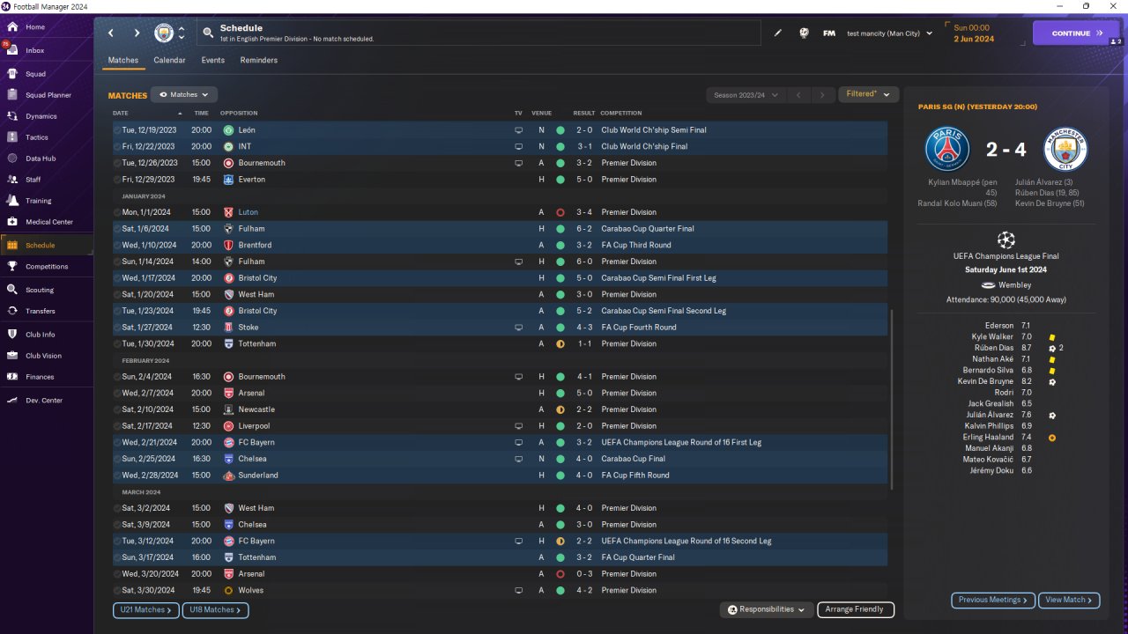1128x634 pixels.
Task: Open Scouting sidebar icon
Action: click(x=12, y=290)
